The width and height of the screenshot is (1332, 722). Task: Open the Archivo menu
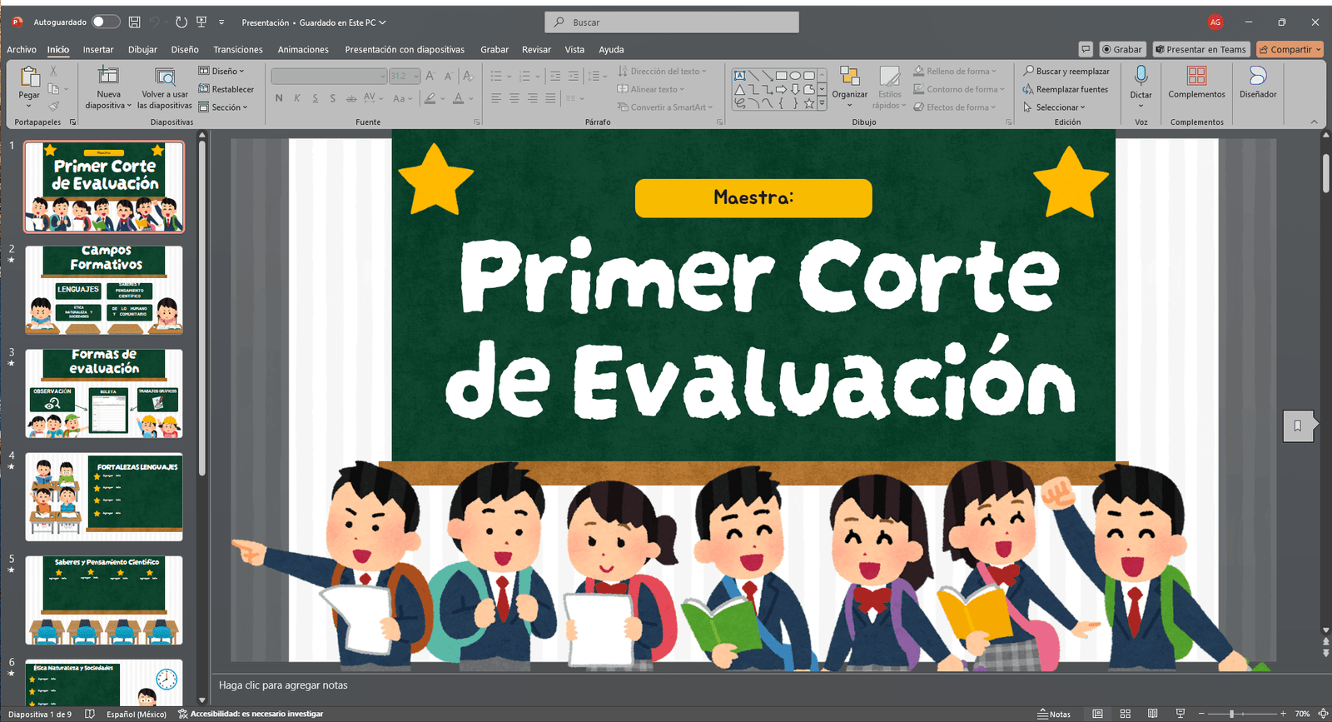pyautogui.click(x=22, y=49)
